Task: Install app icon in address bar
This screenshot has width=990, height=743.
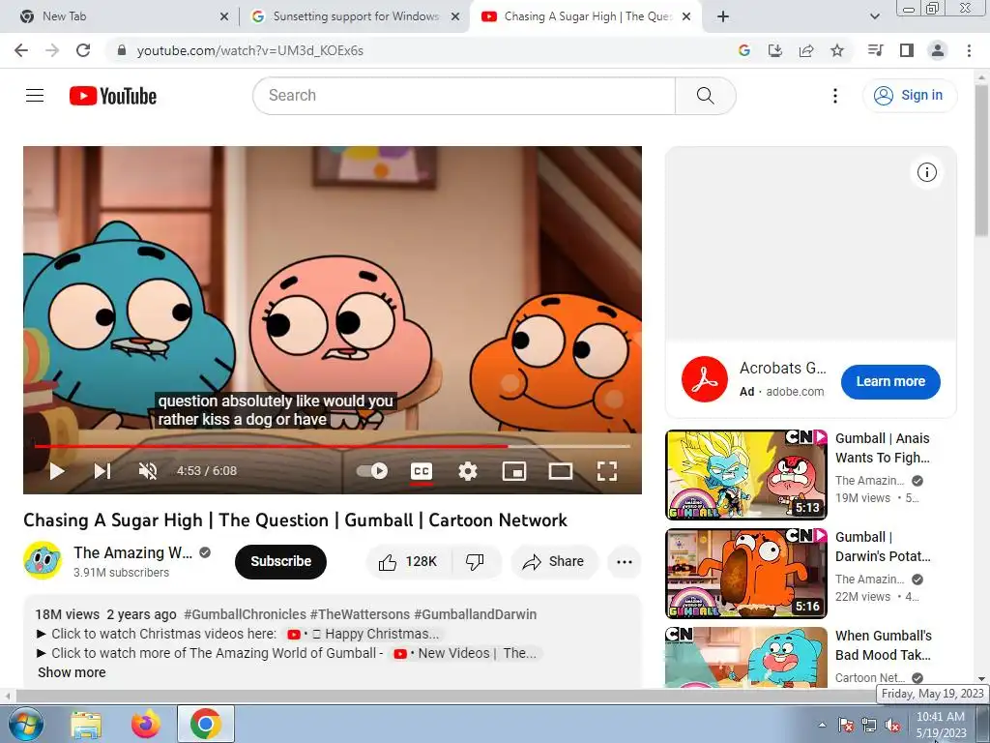Action: click(x=775, y=50)
